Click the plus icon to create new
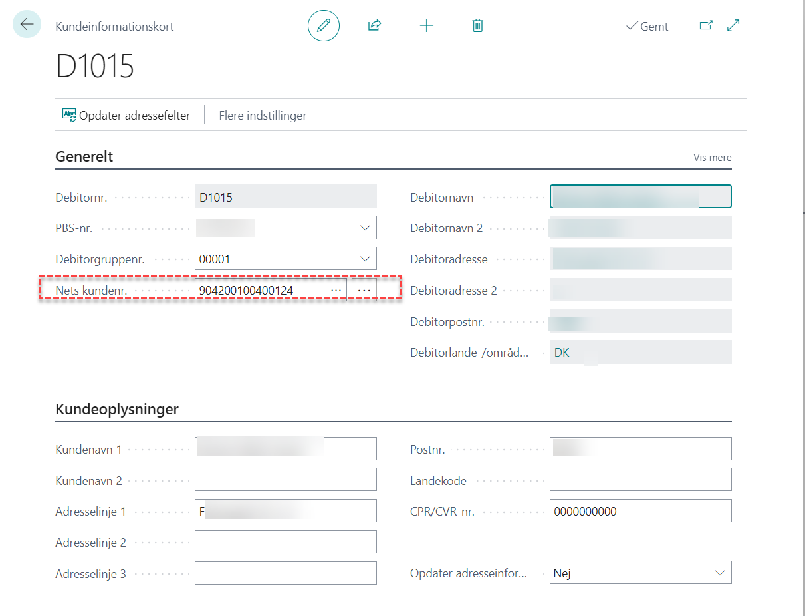The width and height of the screenshot is (805, 616). pos(426,26)
